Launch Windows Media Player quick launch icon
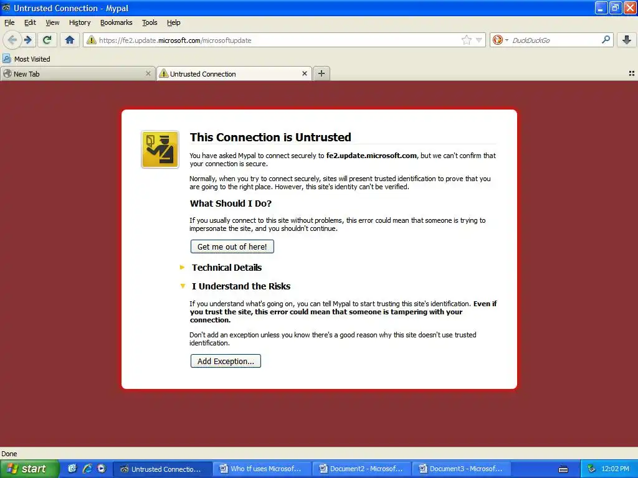The width and height of the screenshot is (638, 478). click(102, 469)
